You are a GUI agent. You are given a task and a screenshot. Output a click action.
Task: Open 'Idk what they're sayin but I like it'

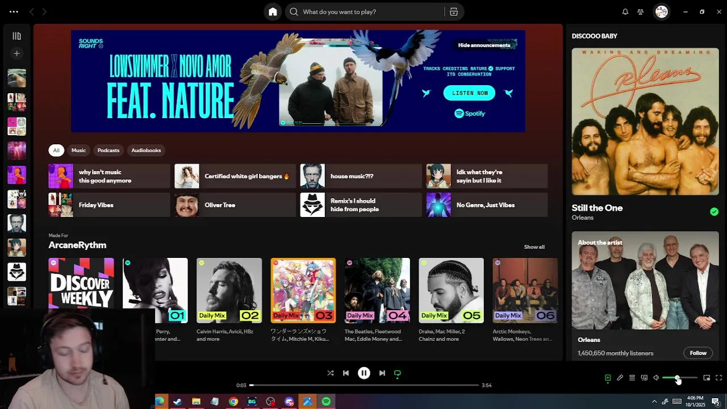click(x=487, y=176)
